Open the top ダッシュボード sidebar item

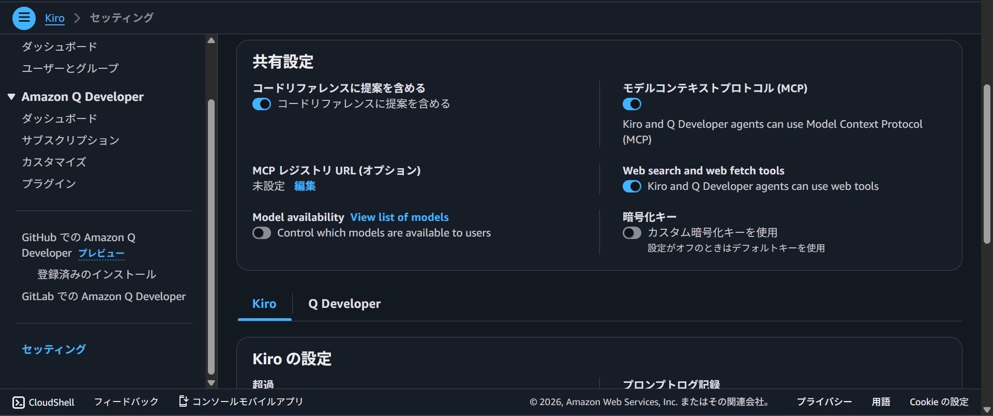point(59,47)
